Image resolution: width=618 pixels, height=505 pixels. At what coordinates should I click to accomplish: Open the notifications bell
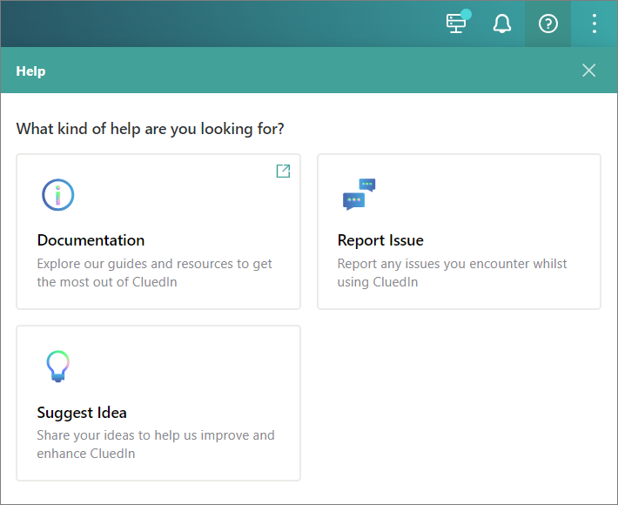pyautogui.click(x=502, y=24)
